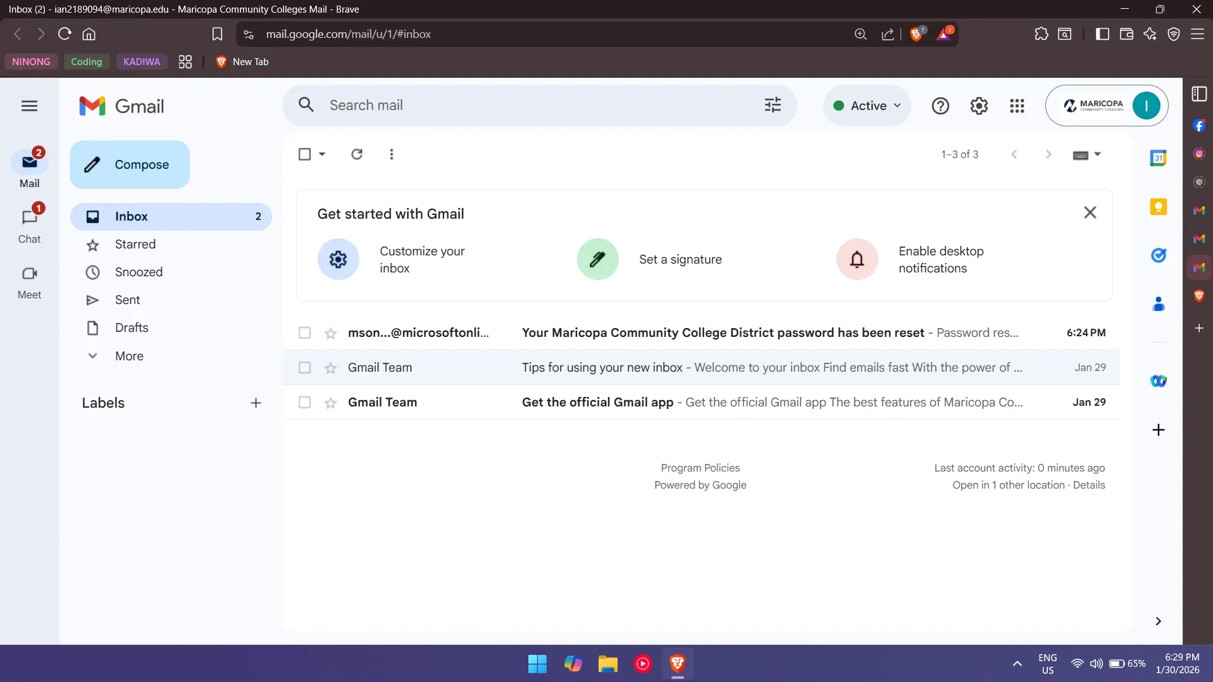Tick checkbox for Get the official Gmail app email
The height and width of the screenshot is (682, 1213).
(x=304, y=403)
